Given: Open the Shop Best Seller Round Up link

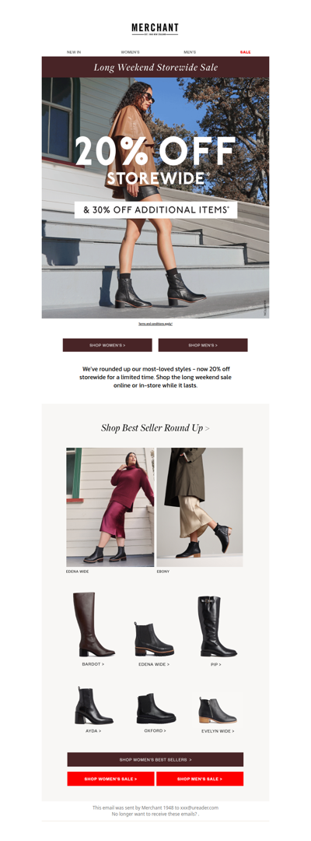Looking at the screenshot, I should pyautogui.click(x=155, y=428).
